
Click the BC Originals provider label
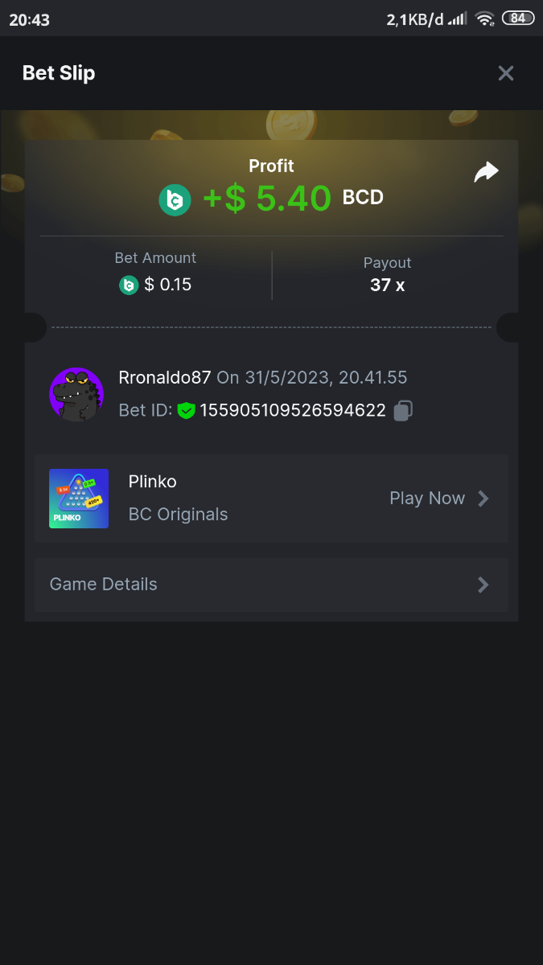click(x=179, y=515)
